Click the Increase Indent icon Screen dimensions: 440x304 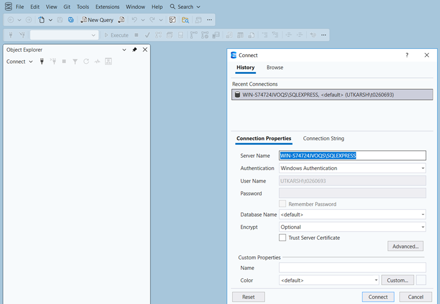[x=300, y=35]
